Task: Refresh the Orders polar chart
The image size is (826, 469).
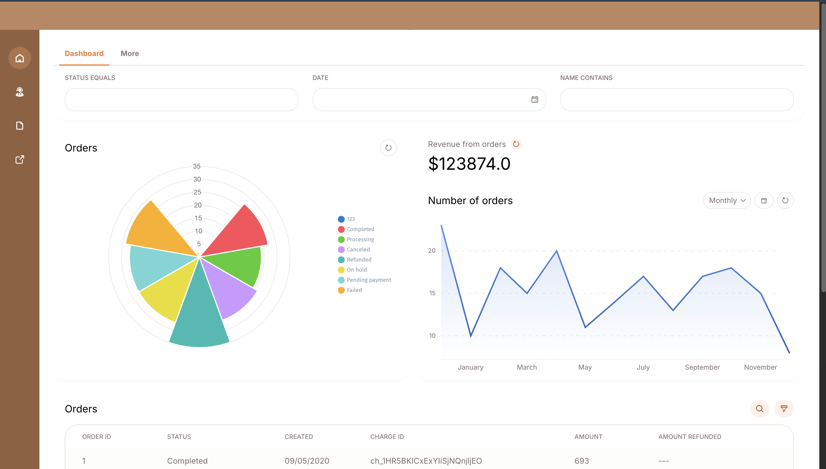Action: click(x=388, y=148)
